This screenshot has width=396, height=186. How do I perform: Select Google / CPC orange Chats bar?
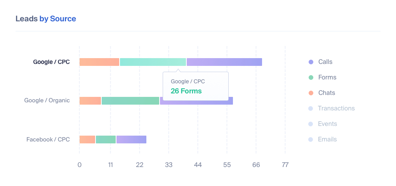pyautogui.click(x=99, y=62)
